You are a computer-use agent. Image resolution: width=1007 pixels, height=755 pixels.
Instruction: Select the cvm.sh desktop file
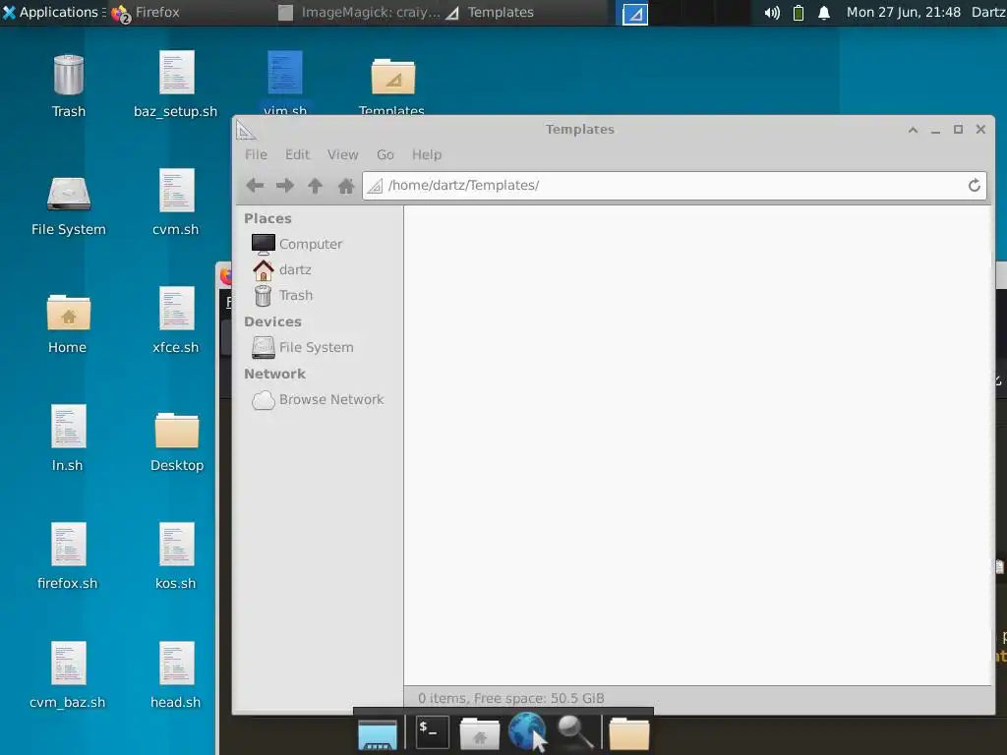tap(176, 203)
